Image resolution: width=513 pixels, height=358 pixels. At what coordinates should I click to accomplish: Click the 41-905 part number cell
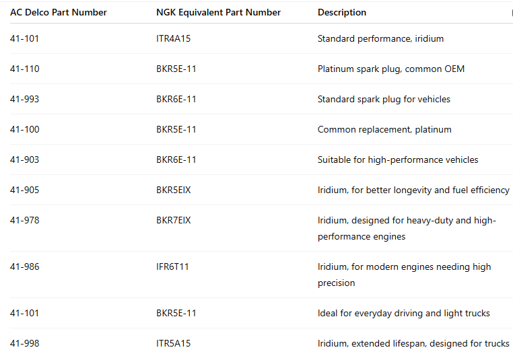click(x=25, y=190)
